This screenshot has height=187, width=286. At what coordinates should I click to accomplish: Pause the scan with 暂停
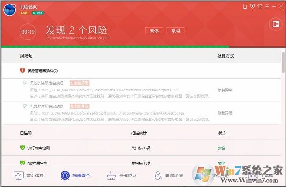pos(154,31)
